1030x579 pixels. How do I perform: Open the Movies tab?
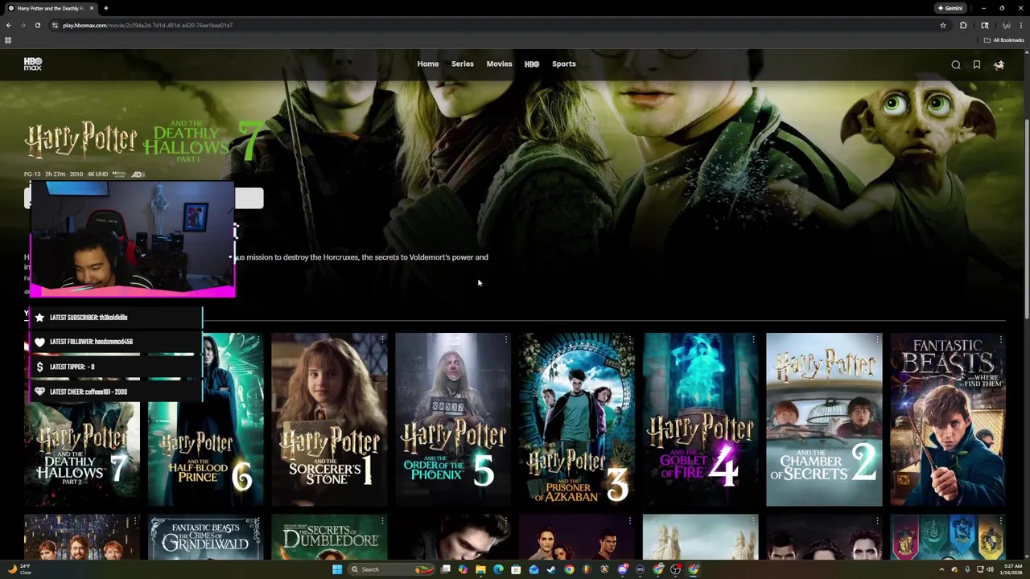pos(499,64)
